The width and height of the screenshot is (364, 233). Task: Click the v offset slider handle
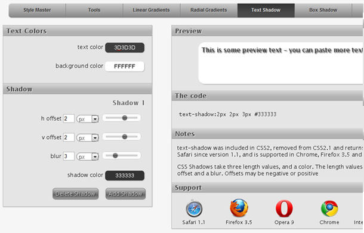coord(125,137)
